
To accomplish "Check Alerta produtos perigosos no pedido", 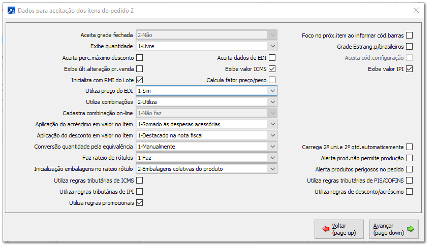I will point(409,169).
